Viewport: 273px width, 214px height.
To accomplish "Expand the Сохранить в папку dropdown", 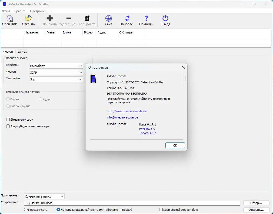I will (44, 196).
